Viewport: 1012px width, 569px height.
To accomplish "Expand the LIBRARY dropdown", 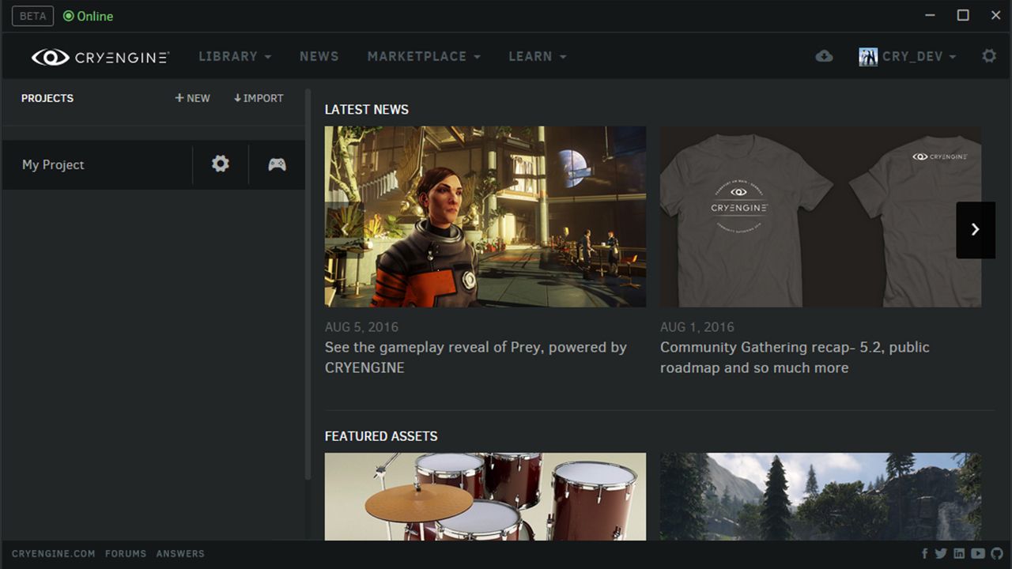I will click(x=234, y=56).
